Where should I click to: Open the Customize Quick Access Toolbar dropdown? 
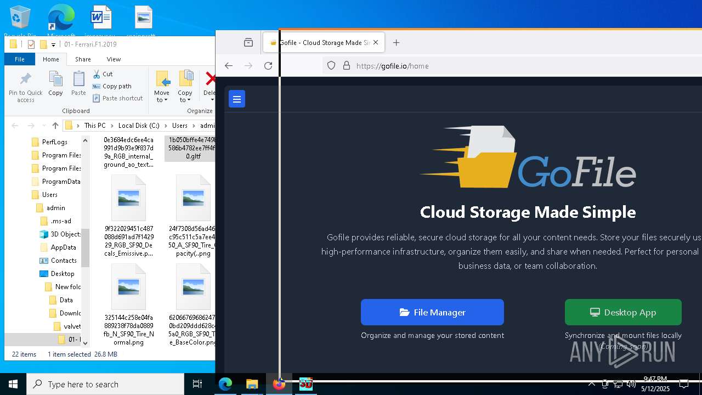(53, 45)
